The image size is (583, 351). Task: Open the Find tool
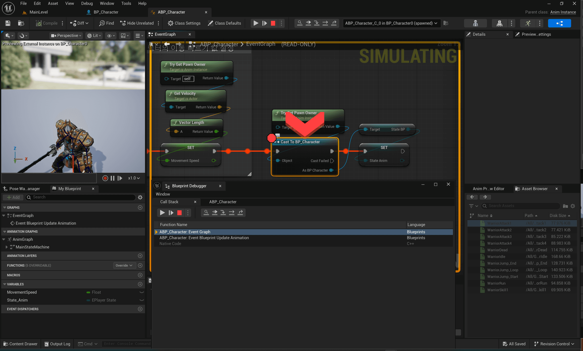click(x=106, y=23)
